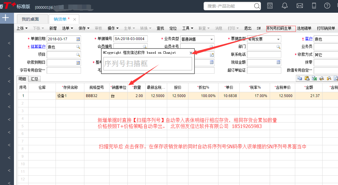Open the 保存 dropdown menu
This screenshot has width=338, height=185.
click(x=84, y=28)
